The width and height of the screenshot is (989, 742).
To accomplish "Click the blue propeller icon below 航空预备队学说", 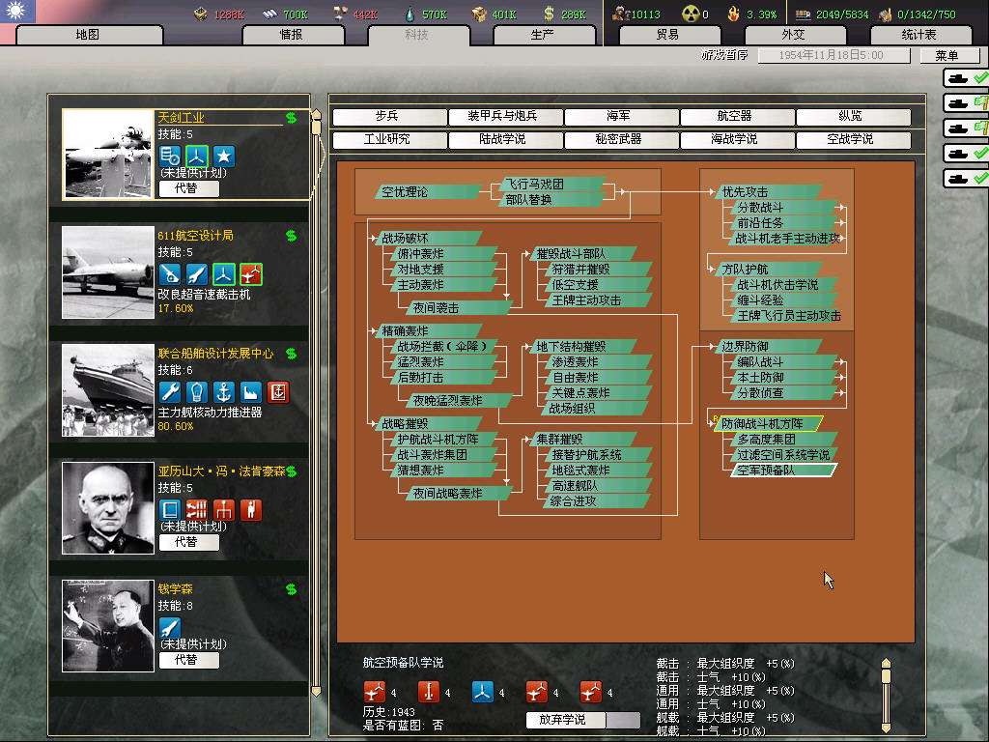I will point(483,691).
